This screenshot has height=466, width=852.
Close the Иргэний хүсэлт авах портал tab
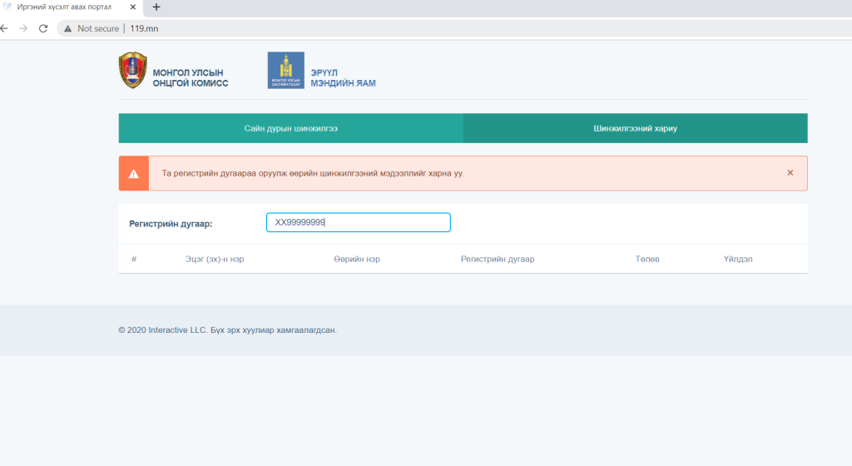(132, 7)
